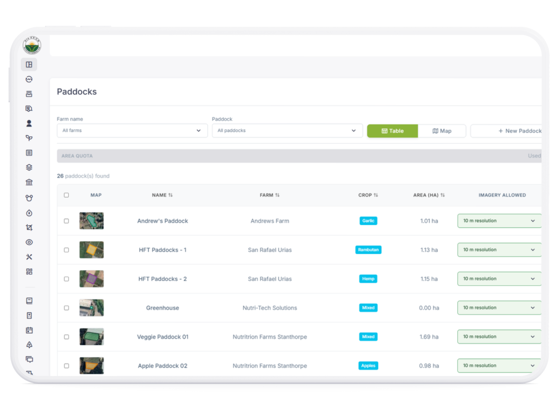Click the Rambutan crop tag

click(x=368, y=250)
